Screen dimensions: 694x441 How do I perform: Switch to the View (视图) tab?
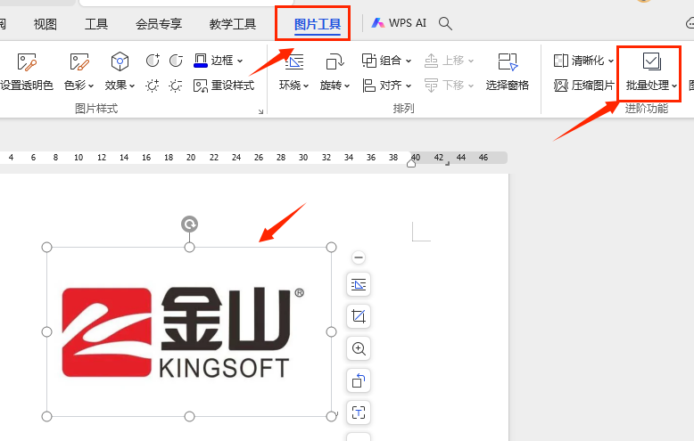click(45, 24)
